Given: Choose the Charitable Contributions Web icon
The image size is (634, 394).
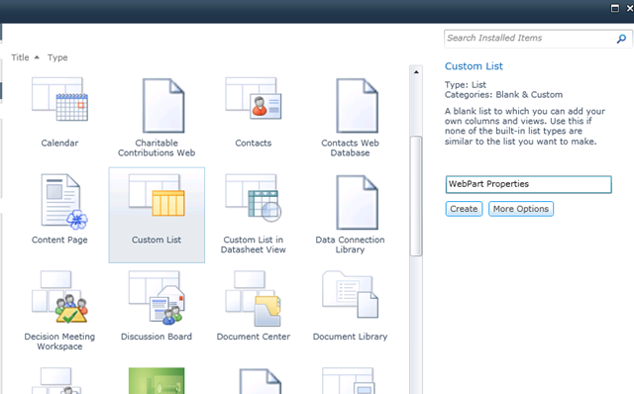Looking at the screenshot, I should 163,106.
